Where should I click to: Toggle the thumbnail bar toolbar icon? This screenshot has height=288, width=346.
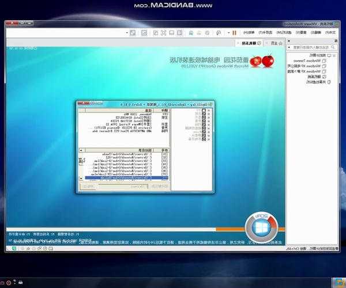point(172,33)
